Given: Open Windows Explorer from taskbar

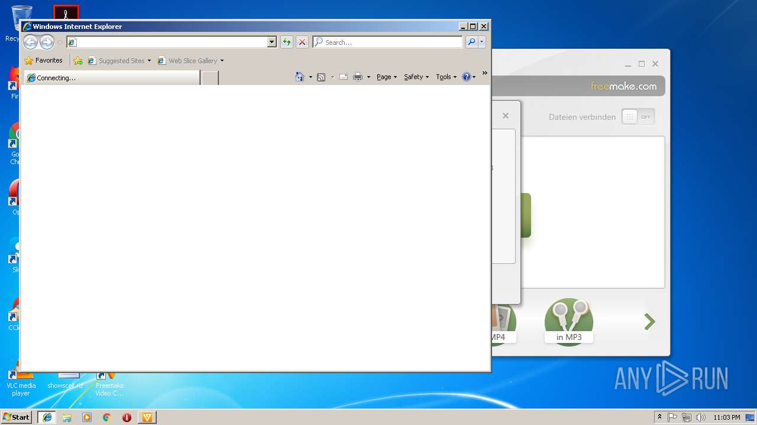Looking at the screenshot, I should coord(67,417).
